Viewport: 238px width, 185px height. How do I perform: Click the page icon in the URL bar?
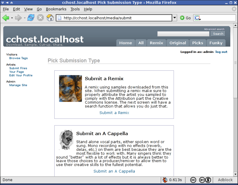(x=59, y=18)
